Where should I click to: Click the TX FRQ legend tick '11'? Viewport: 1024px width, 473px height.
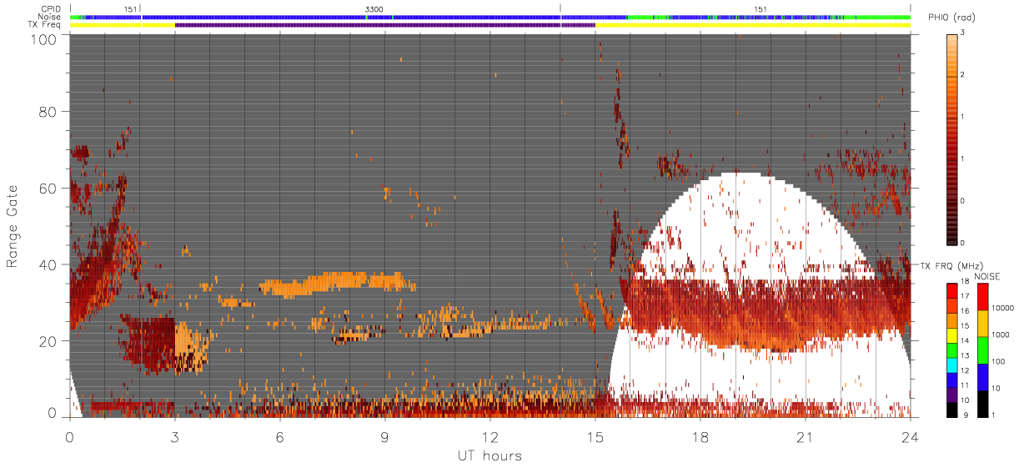pos(966,385)
